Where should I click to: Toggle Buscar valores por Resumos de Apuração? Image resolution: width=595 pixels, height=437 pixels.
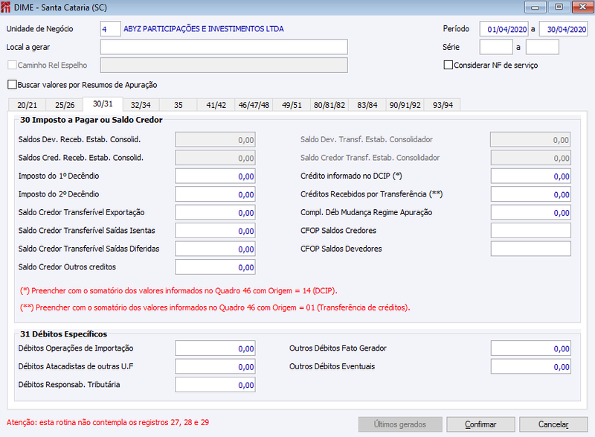[x=12, y=84]
